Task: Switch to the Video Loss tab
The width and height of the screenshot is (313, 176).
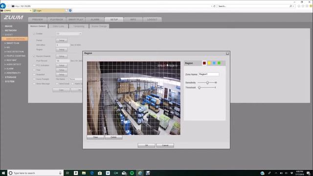Action: [x=59, y=26]
